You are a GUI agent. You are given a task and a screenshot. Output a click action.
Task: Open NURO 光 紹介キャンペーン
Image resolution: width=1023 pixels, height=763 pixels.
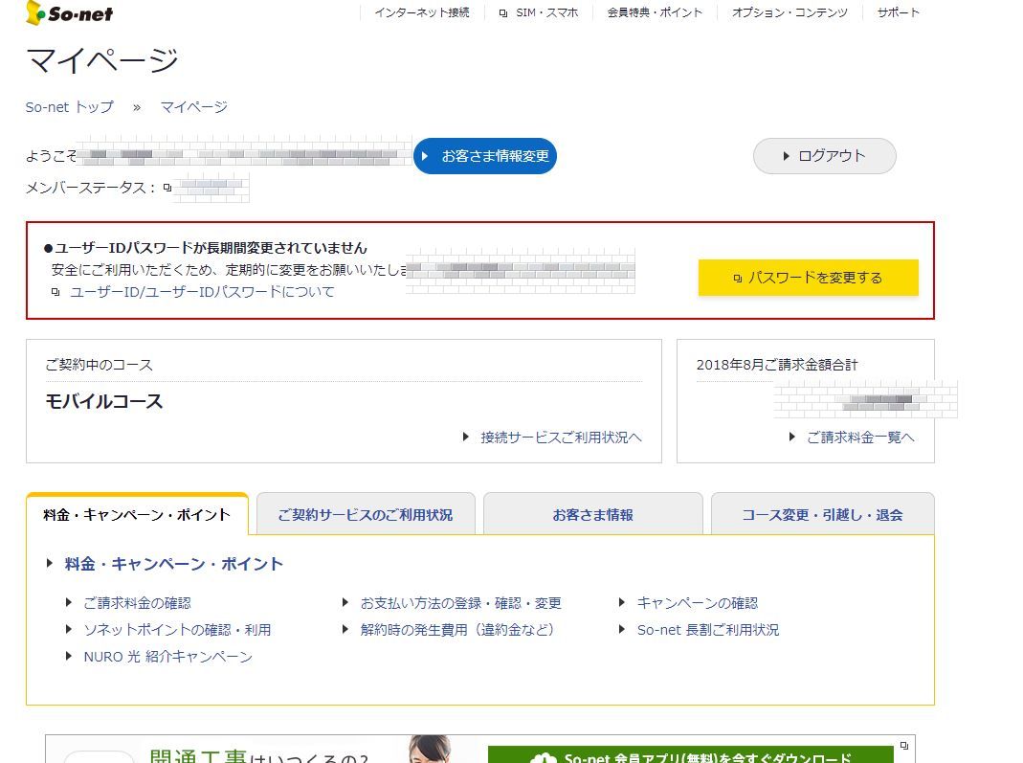coord(167,657)
